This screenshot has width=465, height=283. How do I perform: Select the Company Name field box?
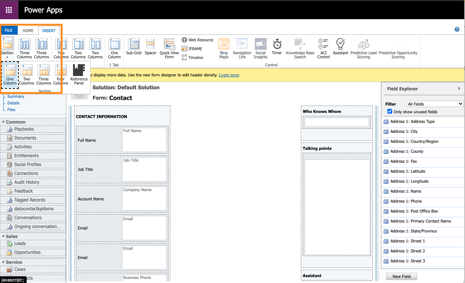(144, 199)
